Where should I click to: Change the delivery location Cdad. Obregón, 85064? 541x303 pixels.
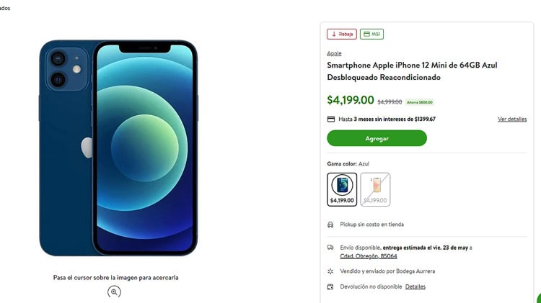coord(369,256)
